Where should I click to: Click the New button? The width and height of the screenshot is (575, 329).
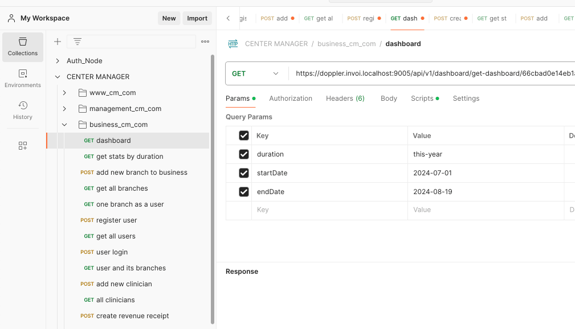pos(169,18)
